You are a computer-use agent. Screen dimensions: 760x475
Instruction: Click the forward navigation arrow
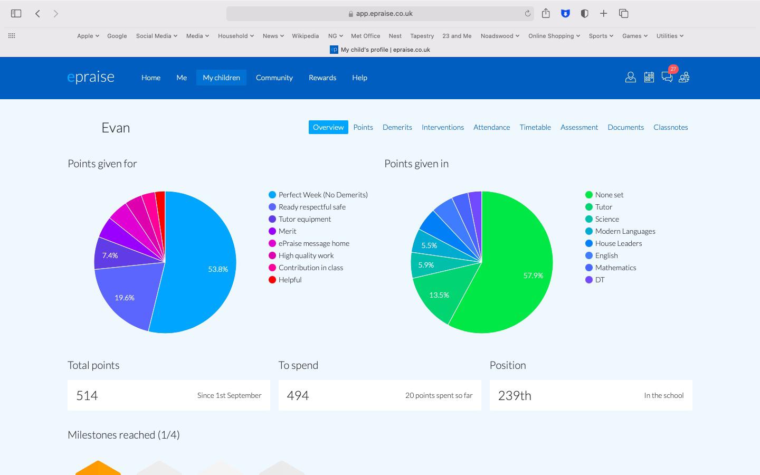(56, 13)
